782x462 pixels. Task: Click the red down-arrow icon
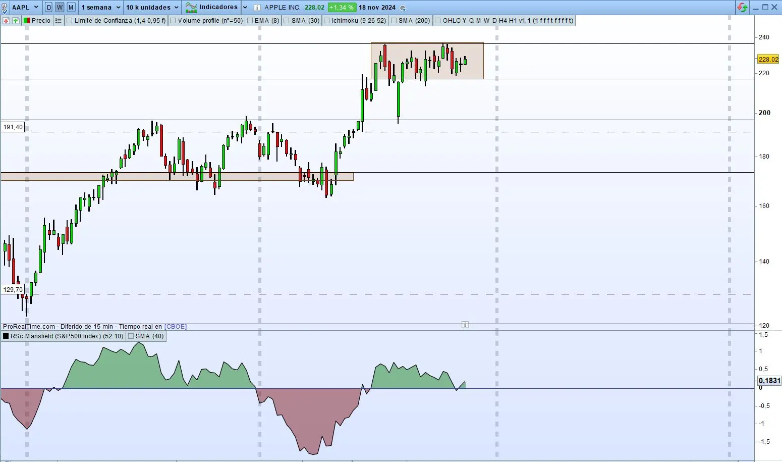[6, 21]
